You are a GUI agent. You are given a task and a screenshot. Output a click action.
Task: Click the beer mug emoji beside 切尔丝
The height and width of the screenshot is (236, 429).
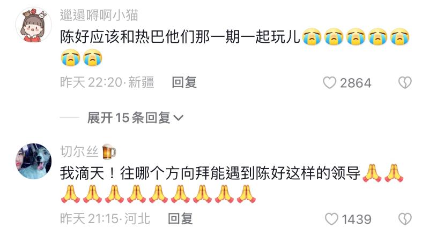109,152
